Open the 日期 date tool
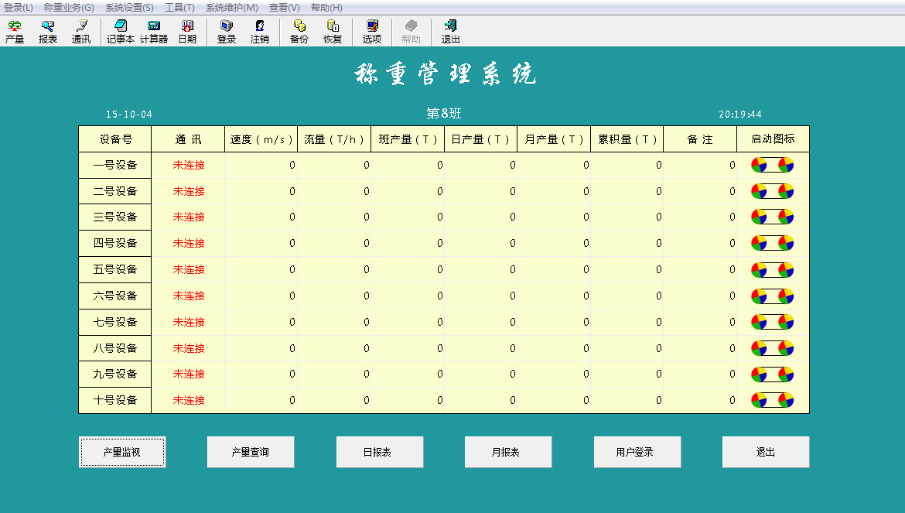Screen dimensions: 905x513 click(188, 32)
